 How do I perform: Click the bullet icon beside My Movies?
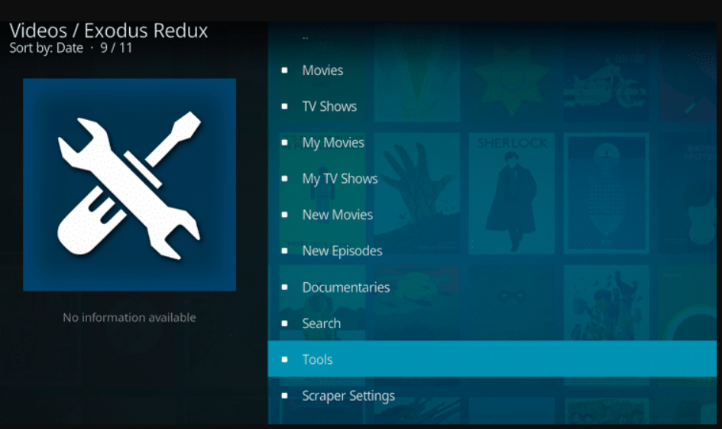click(284, 142)
